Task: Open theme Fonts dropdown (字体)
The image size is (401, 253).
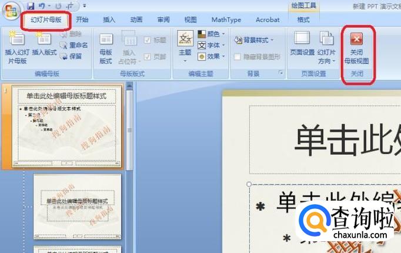Action: pyautogui.click(x=211, y=45)
